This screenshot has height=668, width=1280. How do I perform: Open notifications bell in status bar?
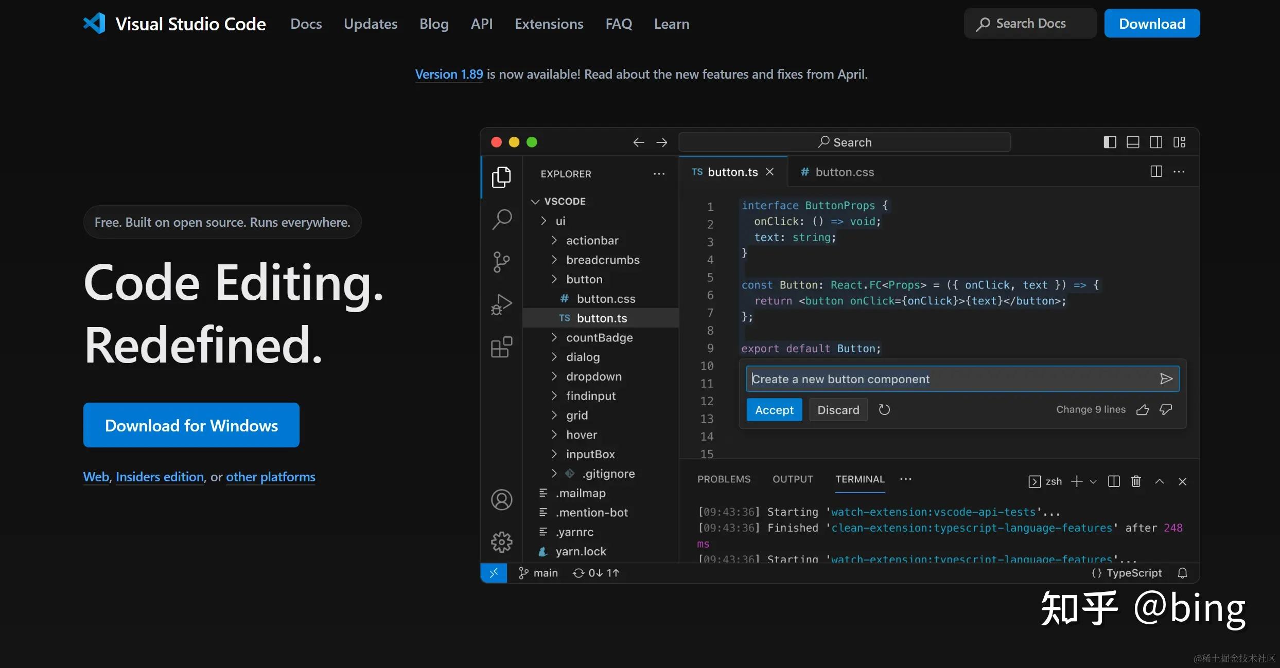[1183, 573]
